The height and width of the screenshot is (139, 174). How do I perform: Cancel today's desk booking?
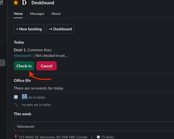point(46,66)
